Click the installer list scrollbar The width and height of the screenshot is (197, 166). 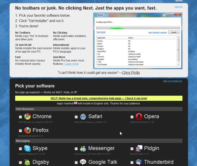pos(178,51)
